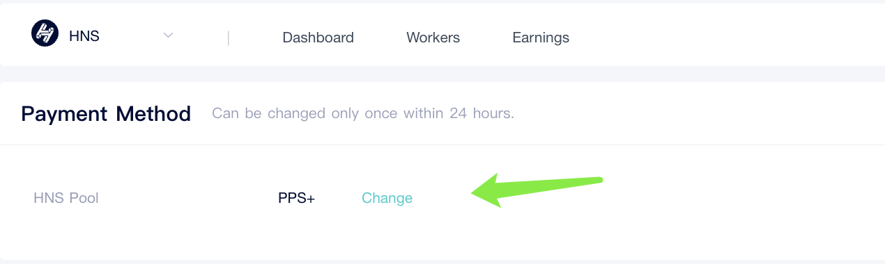Image resolution: width=885 pixels, height=264 pixels.
Task: Click the word Pool in HNS Pool
Action: pos(84,198)
